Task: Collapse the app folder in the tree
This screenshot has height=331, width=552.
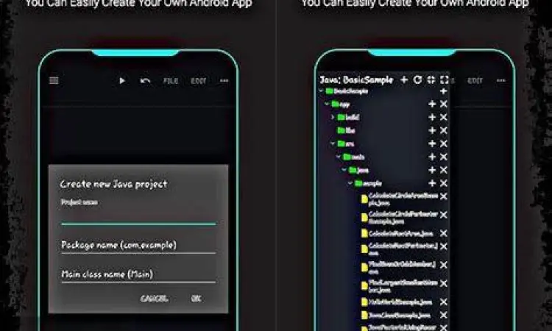Action: coord(327,104)
